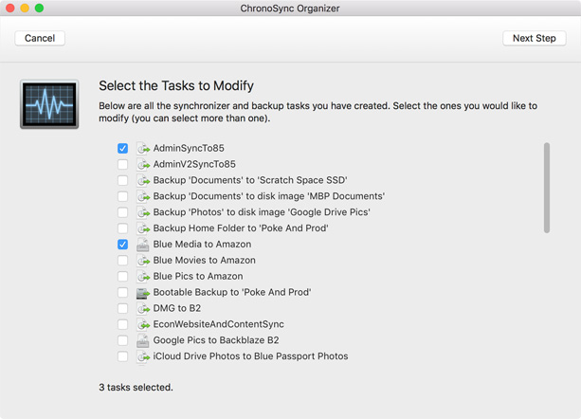
Task: Uncheck the Blue Media to Amazon checkbox
Action: [122, 245]
